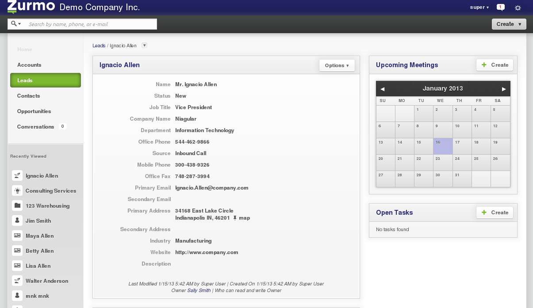Click the Leads breadcrumb link
533x308 pixels.
[99, 46]
